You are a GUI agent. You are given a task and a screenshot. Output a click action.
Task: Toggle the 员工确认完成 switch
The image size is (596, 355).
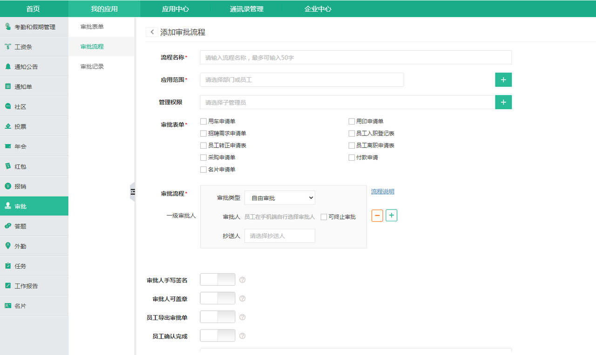pyautogui.click(x=217, y=335)
